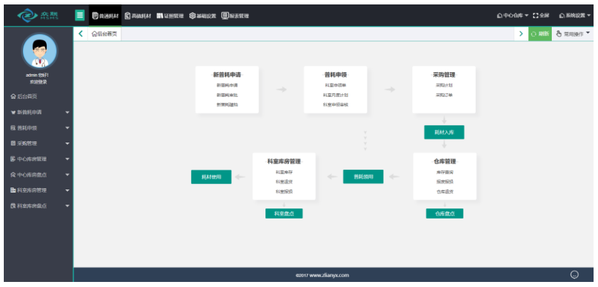Expand the 普耗申领 sidebar arrow

click(68, 128)
